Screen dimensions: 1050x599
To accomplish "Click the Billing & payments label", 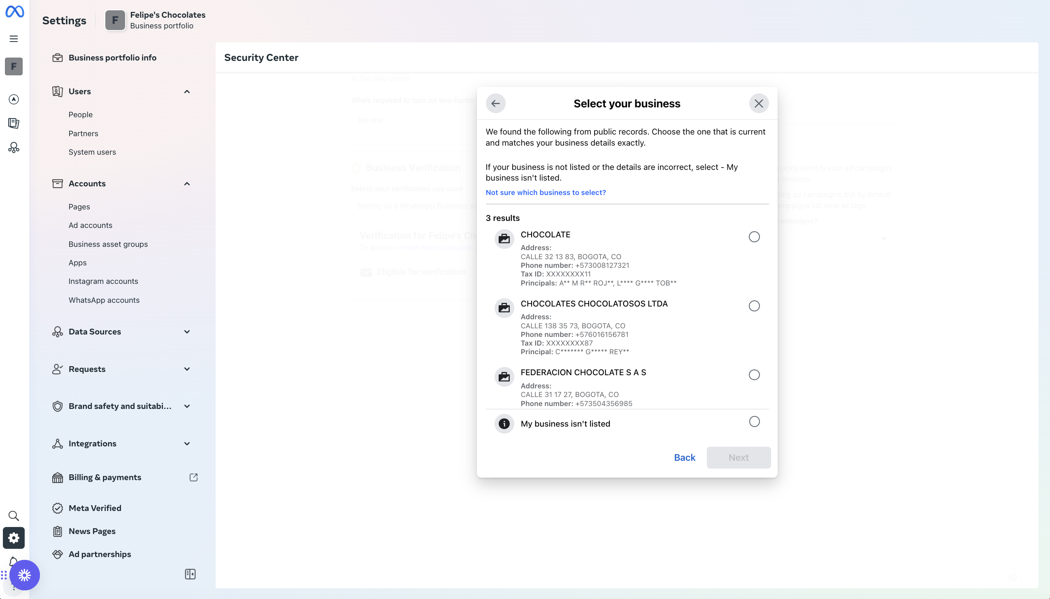I will click(x=105, y=477).
